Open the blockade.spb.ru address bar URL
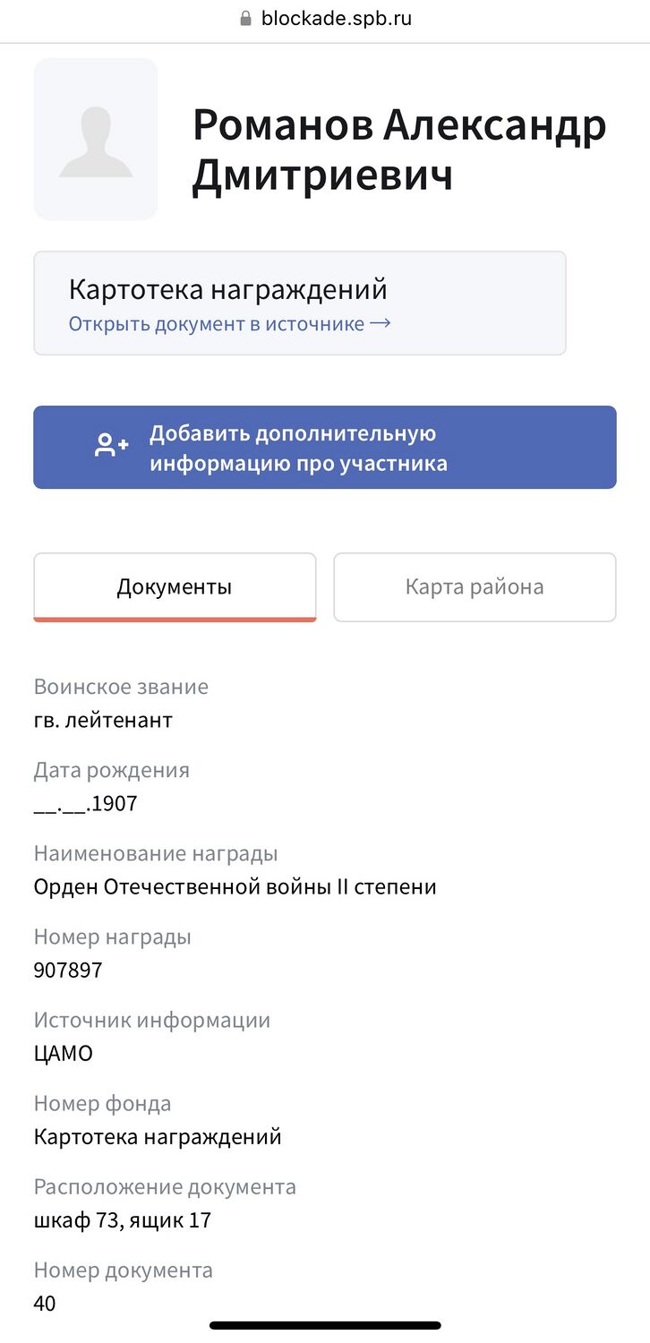Screen dimensions: 650x1343 (336, 19)
